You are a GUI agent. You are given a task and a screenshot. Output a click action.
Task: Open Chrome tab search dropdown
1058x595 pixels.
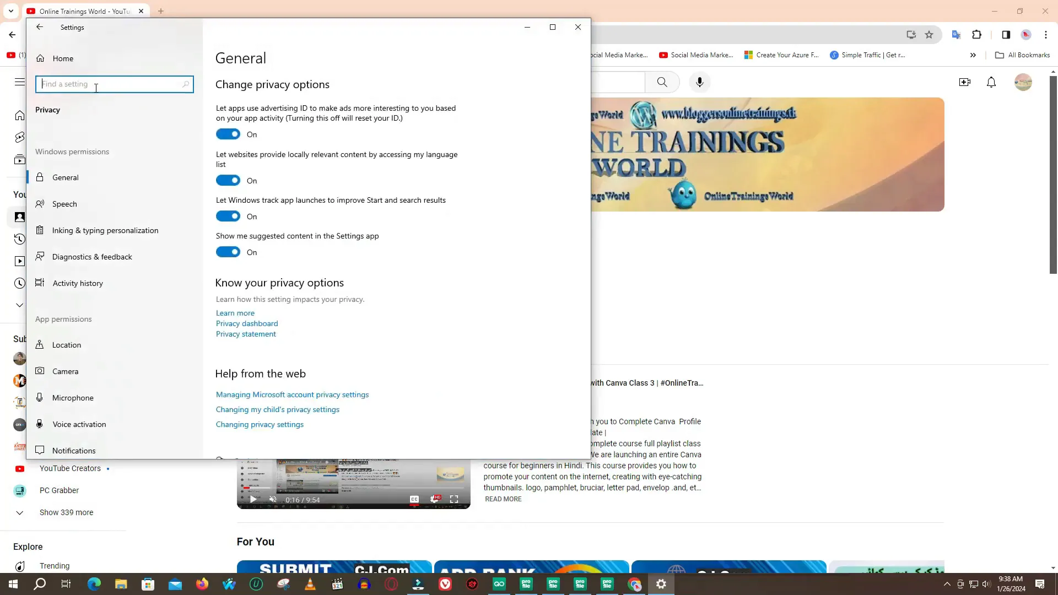point(11,11)
